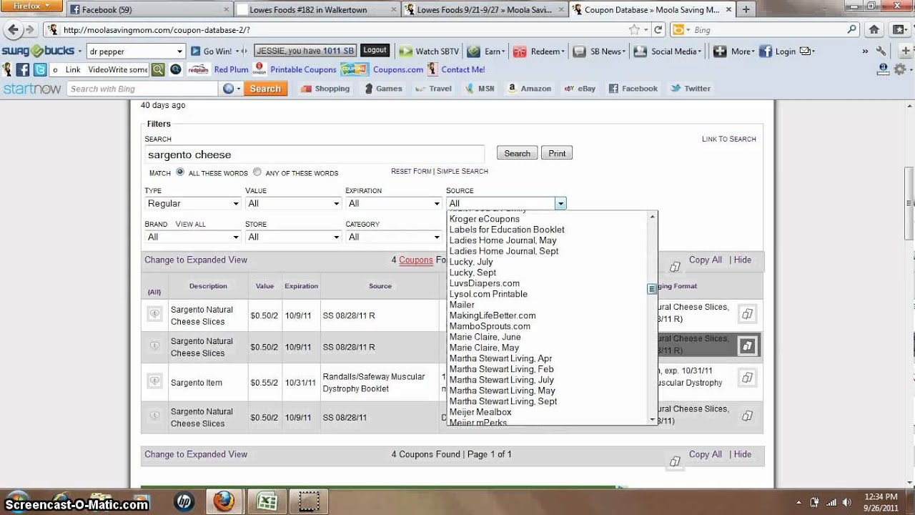
Task: Click the gear settings icon near scrollbar
Action: click(x=899, y=69)
